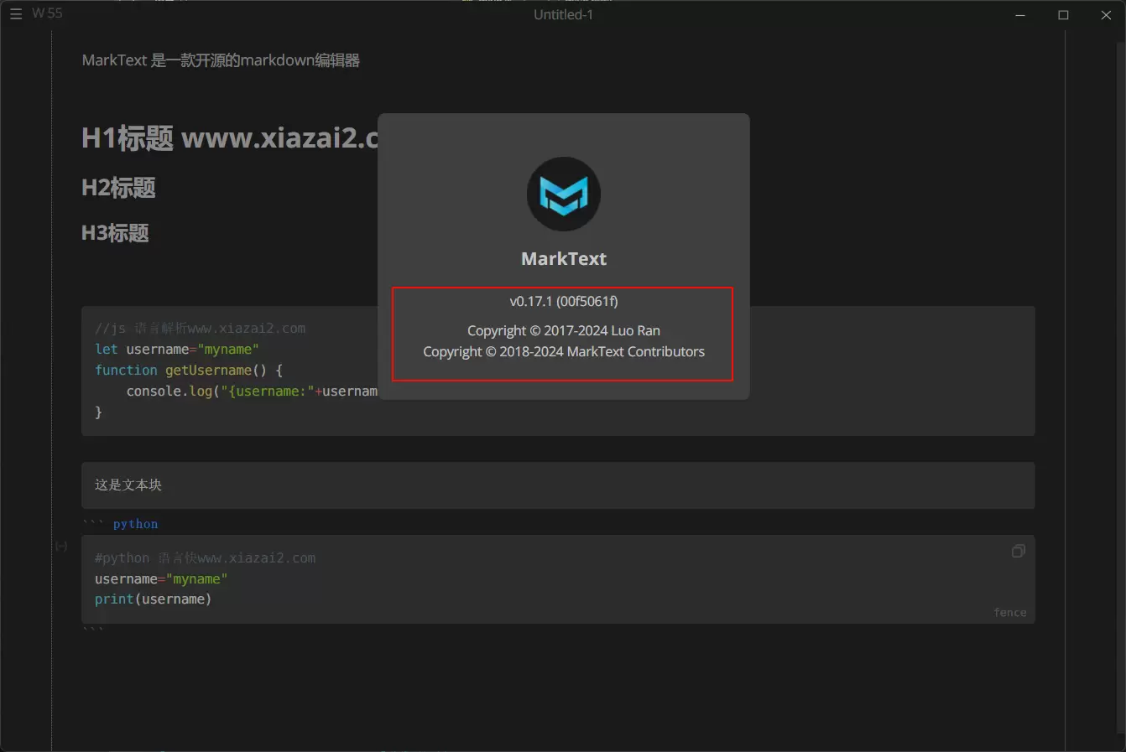Click the code block front-menu icon left of python block

tap(61, 546)
